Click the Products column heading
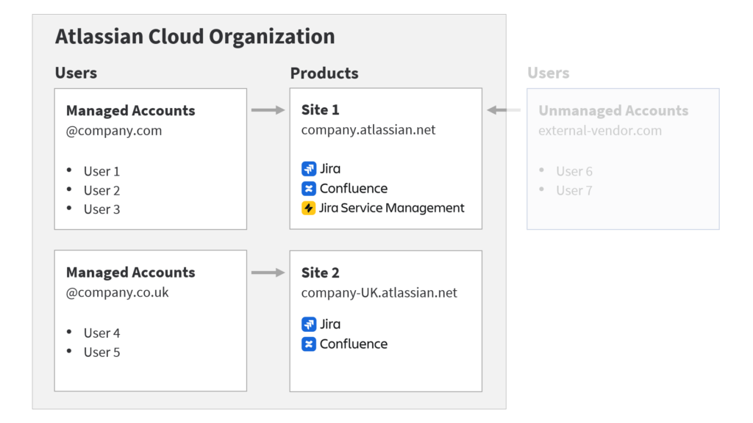This screenshot has height=423, width=753. (324, 73)
